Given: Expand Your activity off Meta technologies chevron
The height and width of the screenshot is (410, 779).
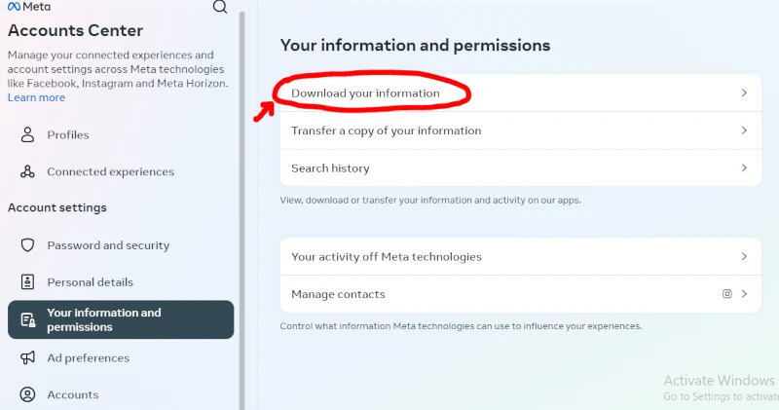Looking at the screenshot, I should [744, 257].
